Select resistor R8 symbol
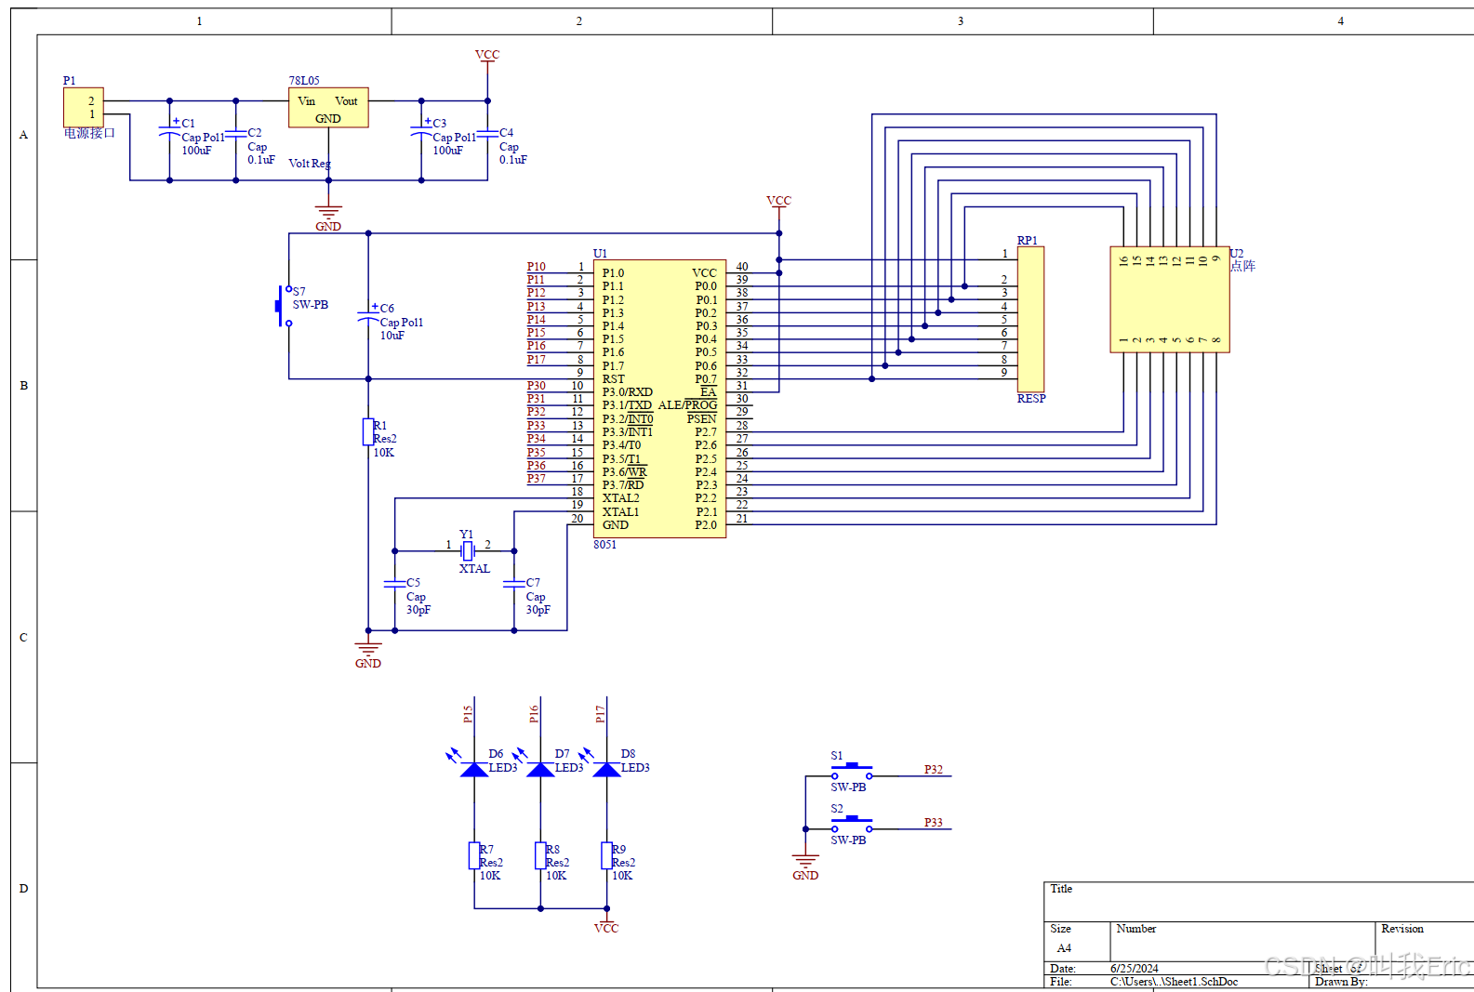The height and width of the screenshot is (992, 1474). coord(540,855)
